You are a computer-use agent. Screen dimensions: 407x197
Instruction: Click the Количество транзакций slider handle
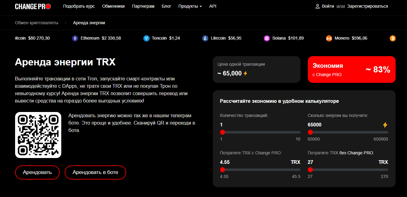click(223, 132)
